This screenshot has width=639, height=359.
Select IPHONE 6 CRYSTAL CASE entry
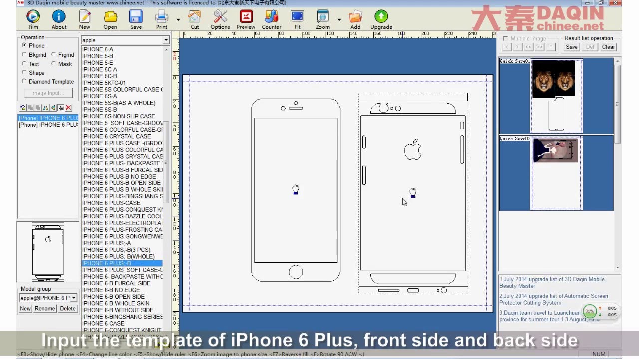[122, 136]
